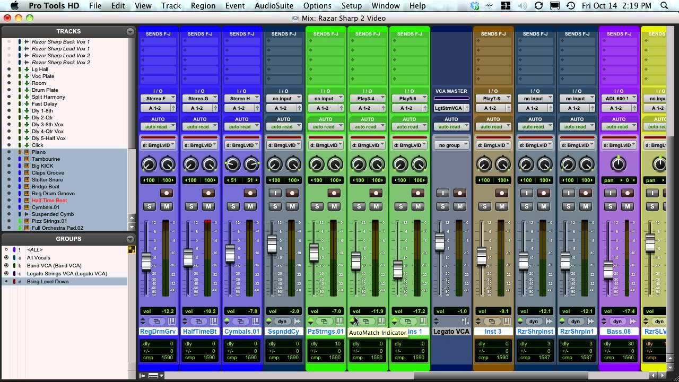Open the no group selector on Legato VCA
Screen dimensions: 679x382
451,145
